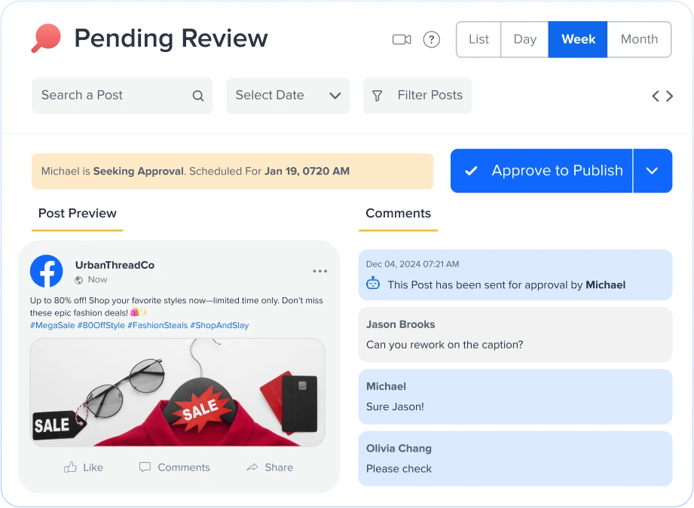This screenshot has height=508, width=694.
Task: Click inside the Search a Post field
Action: coord(105,96)
